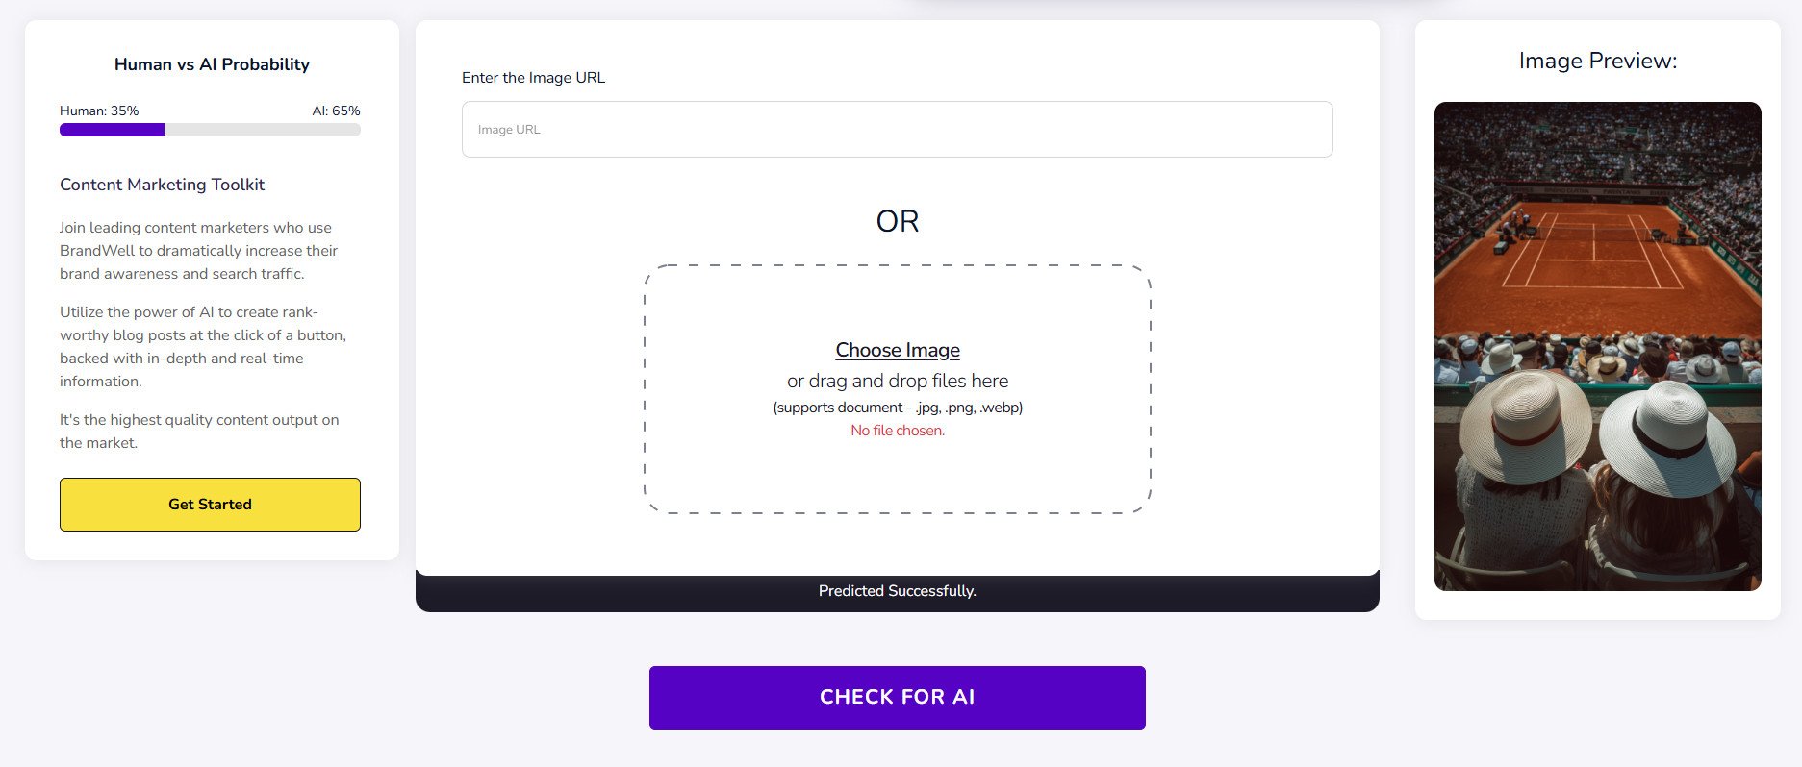1802x767 pixels.
Task: Click the 'Human vs AI Probability' heading
Action: tap(212, 64)
